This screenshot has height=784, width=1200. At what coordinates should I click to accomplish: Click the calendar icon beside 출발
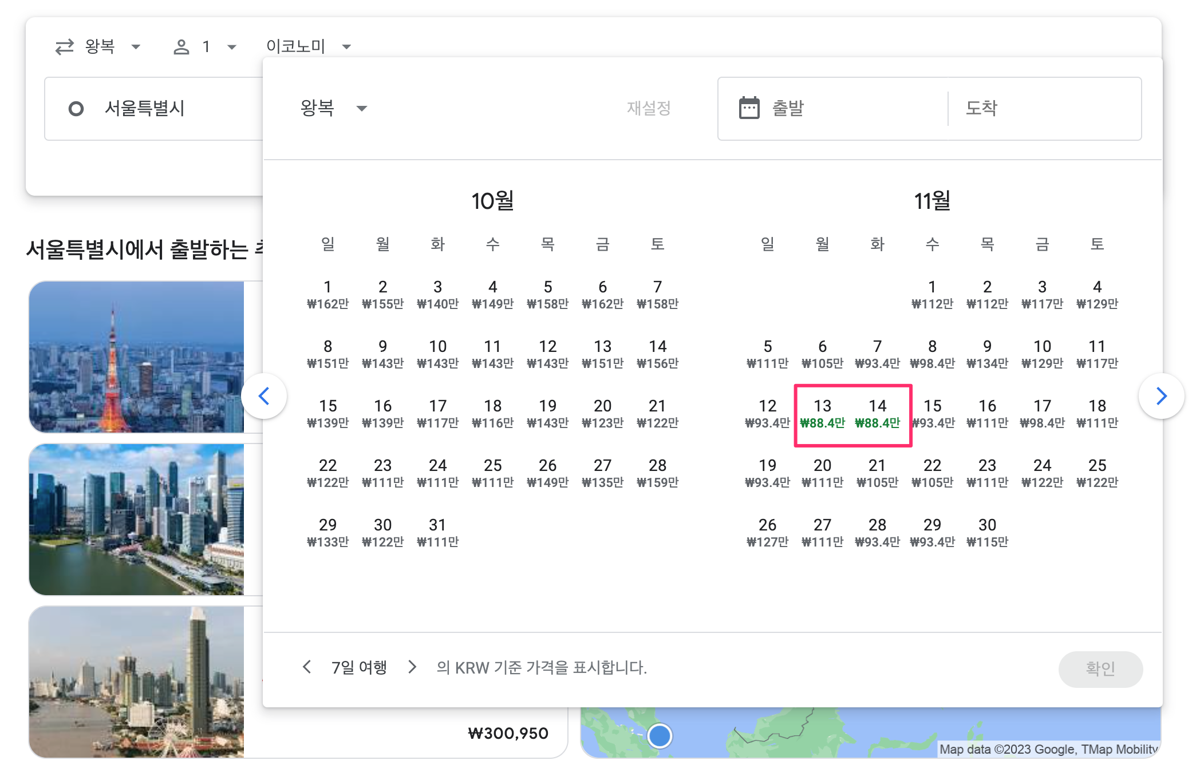[748, 108]
